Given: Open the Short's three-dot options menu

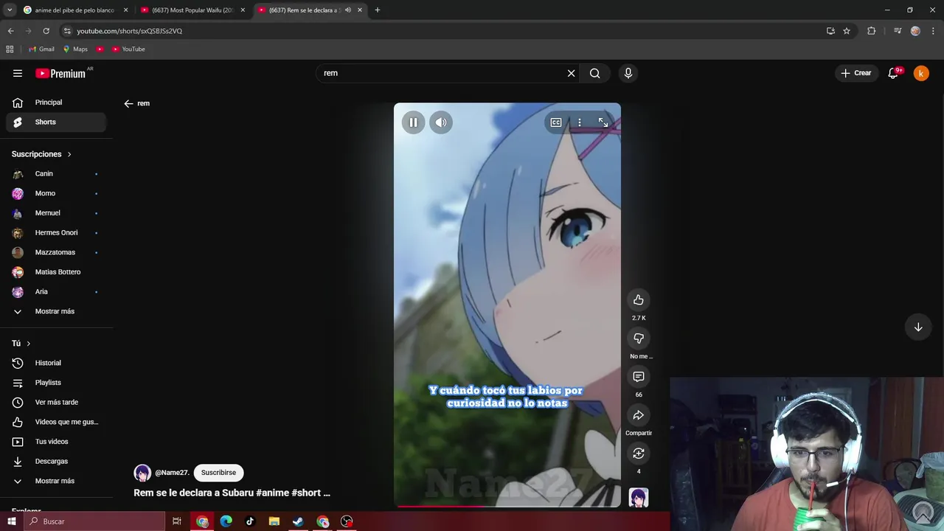Looking at the screenshot, I should pos(580,122).
